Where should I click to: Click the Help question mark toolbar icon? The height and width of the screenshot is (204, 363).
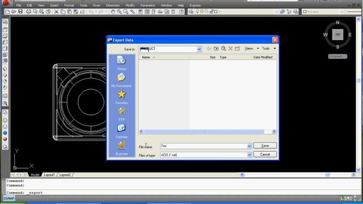[181, 11]
